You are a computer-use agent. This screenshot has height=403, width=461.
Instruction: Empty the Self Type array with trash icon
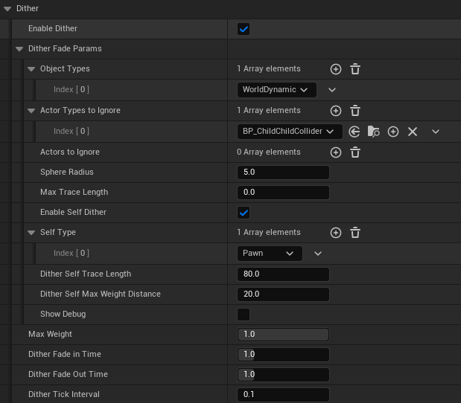355,233
